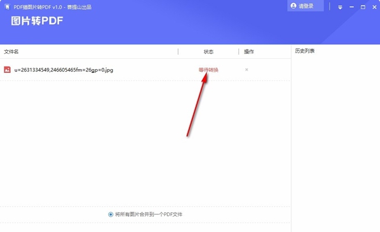Remove the jpg file using X icon
The height and width of the screenshot is (232, 380).
click(x=246, y=70)
